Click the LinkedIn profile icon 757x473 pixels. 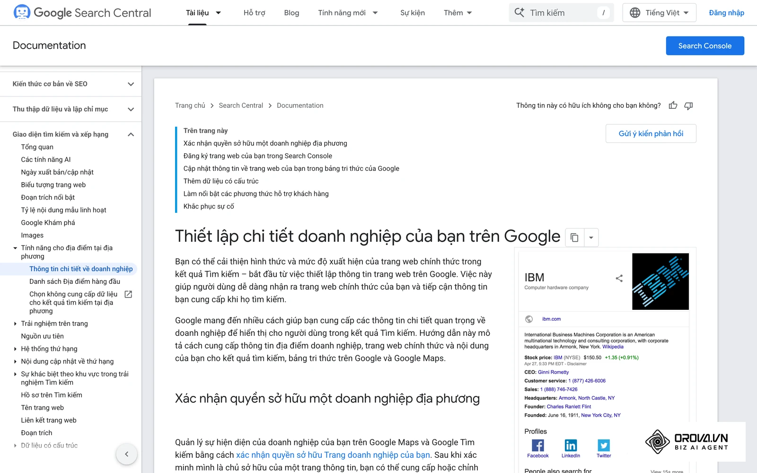(x=571, y=446)
